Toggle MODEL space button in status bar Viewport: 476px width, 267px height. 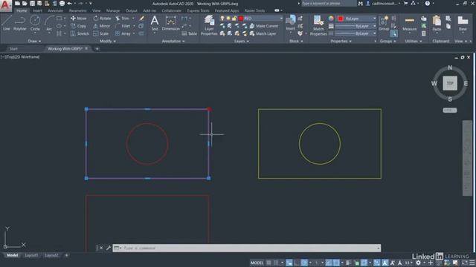tap(257, 263)
